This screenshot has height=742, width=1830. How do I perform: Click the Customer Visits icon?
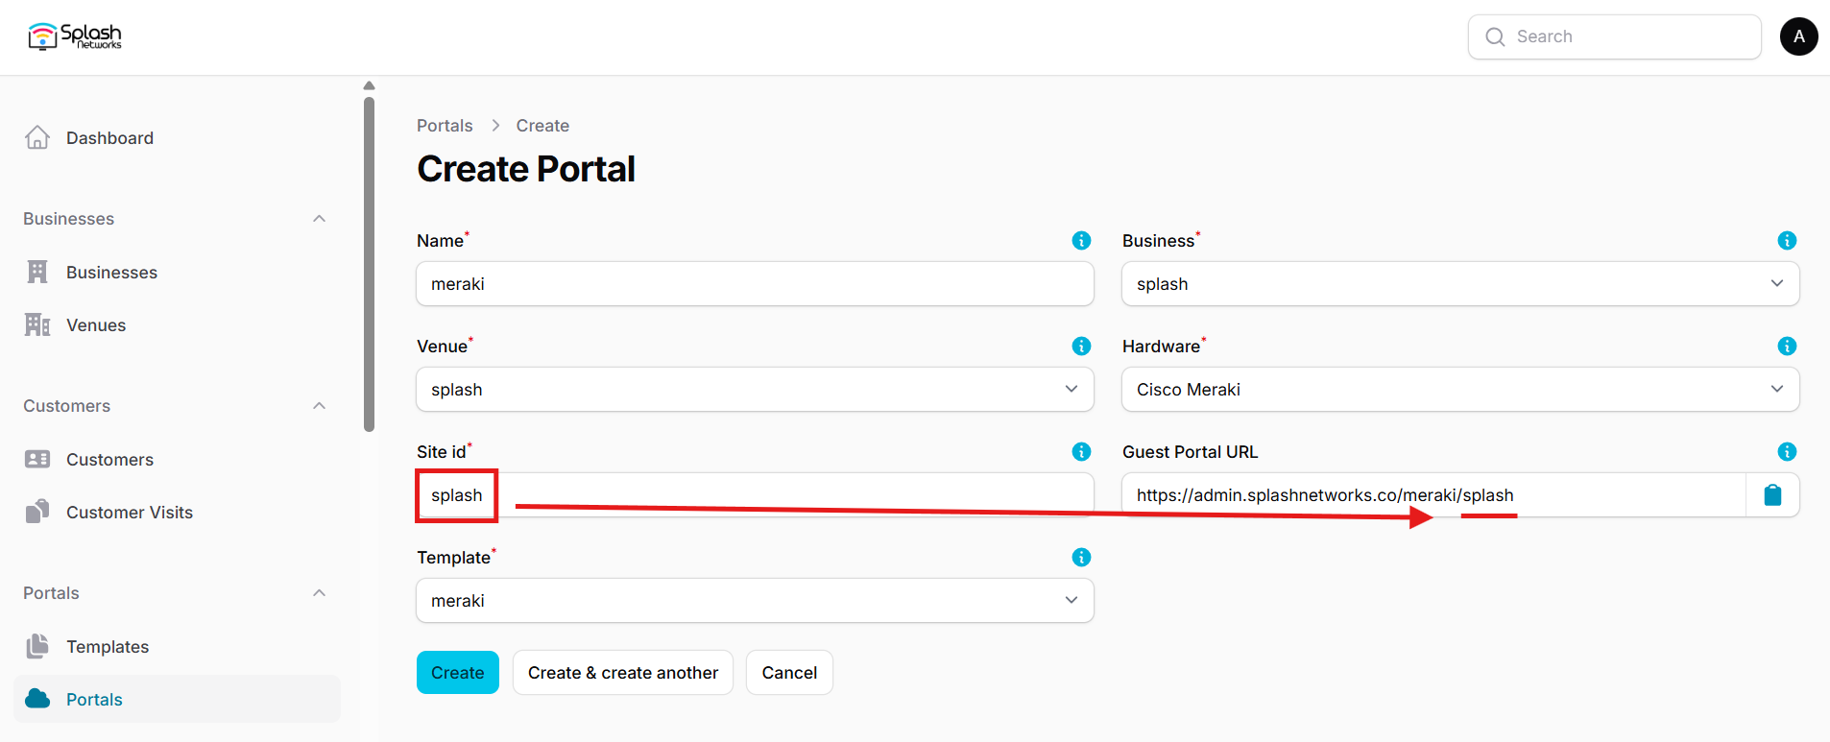[37, 512]
